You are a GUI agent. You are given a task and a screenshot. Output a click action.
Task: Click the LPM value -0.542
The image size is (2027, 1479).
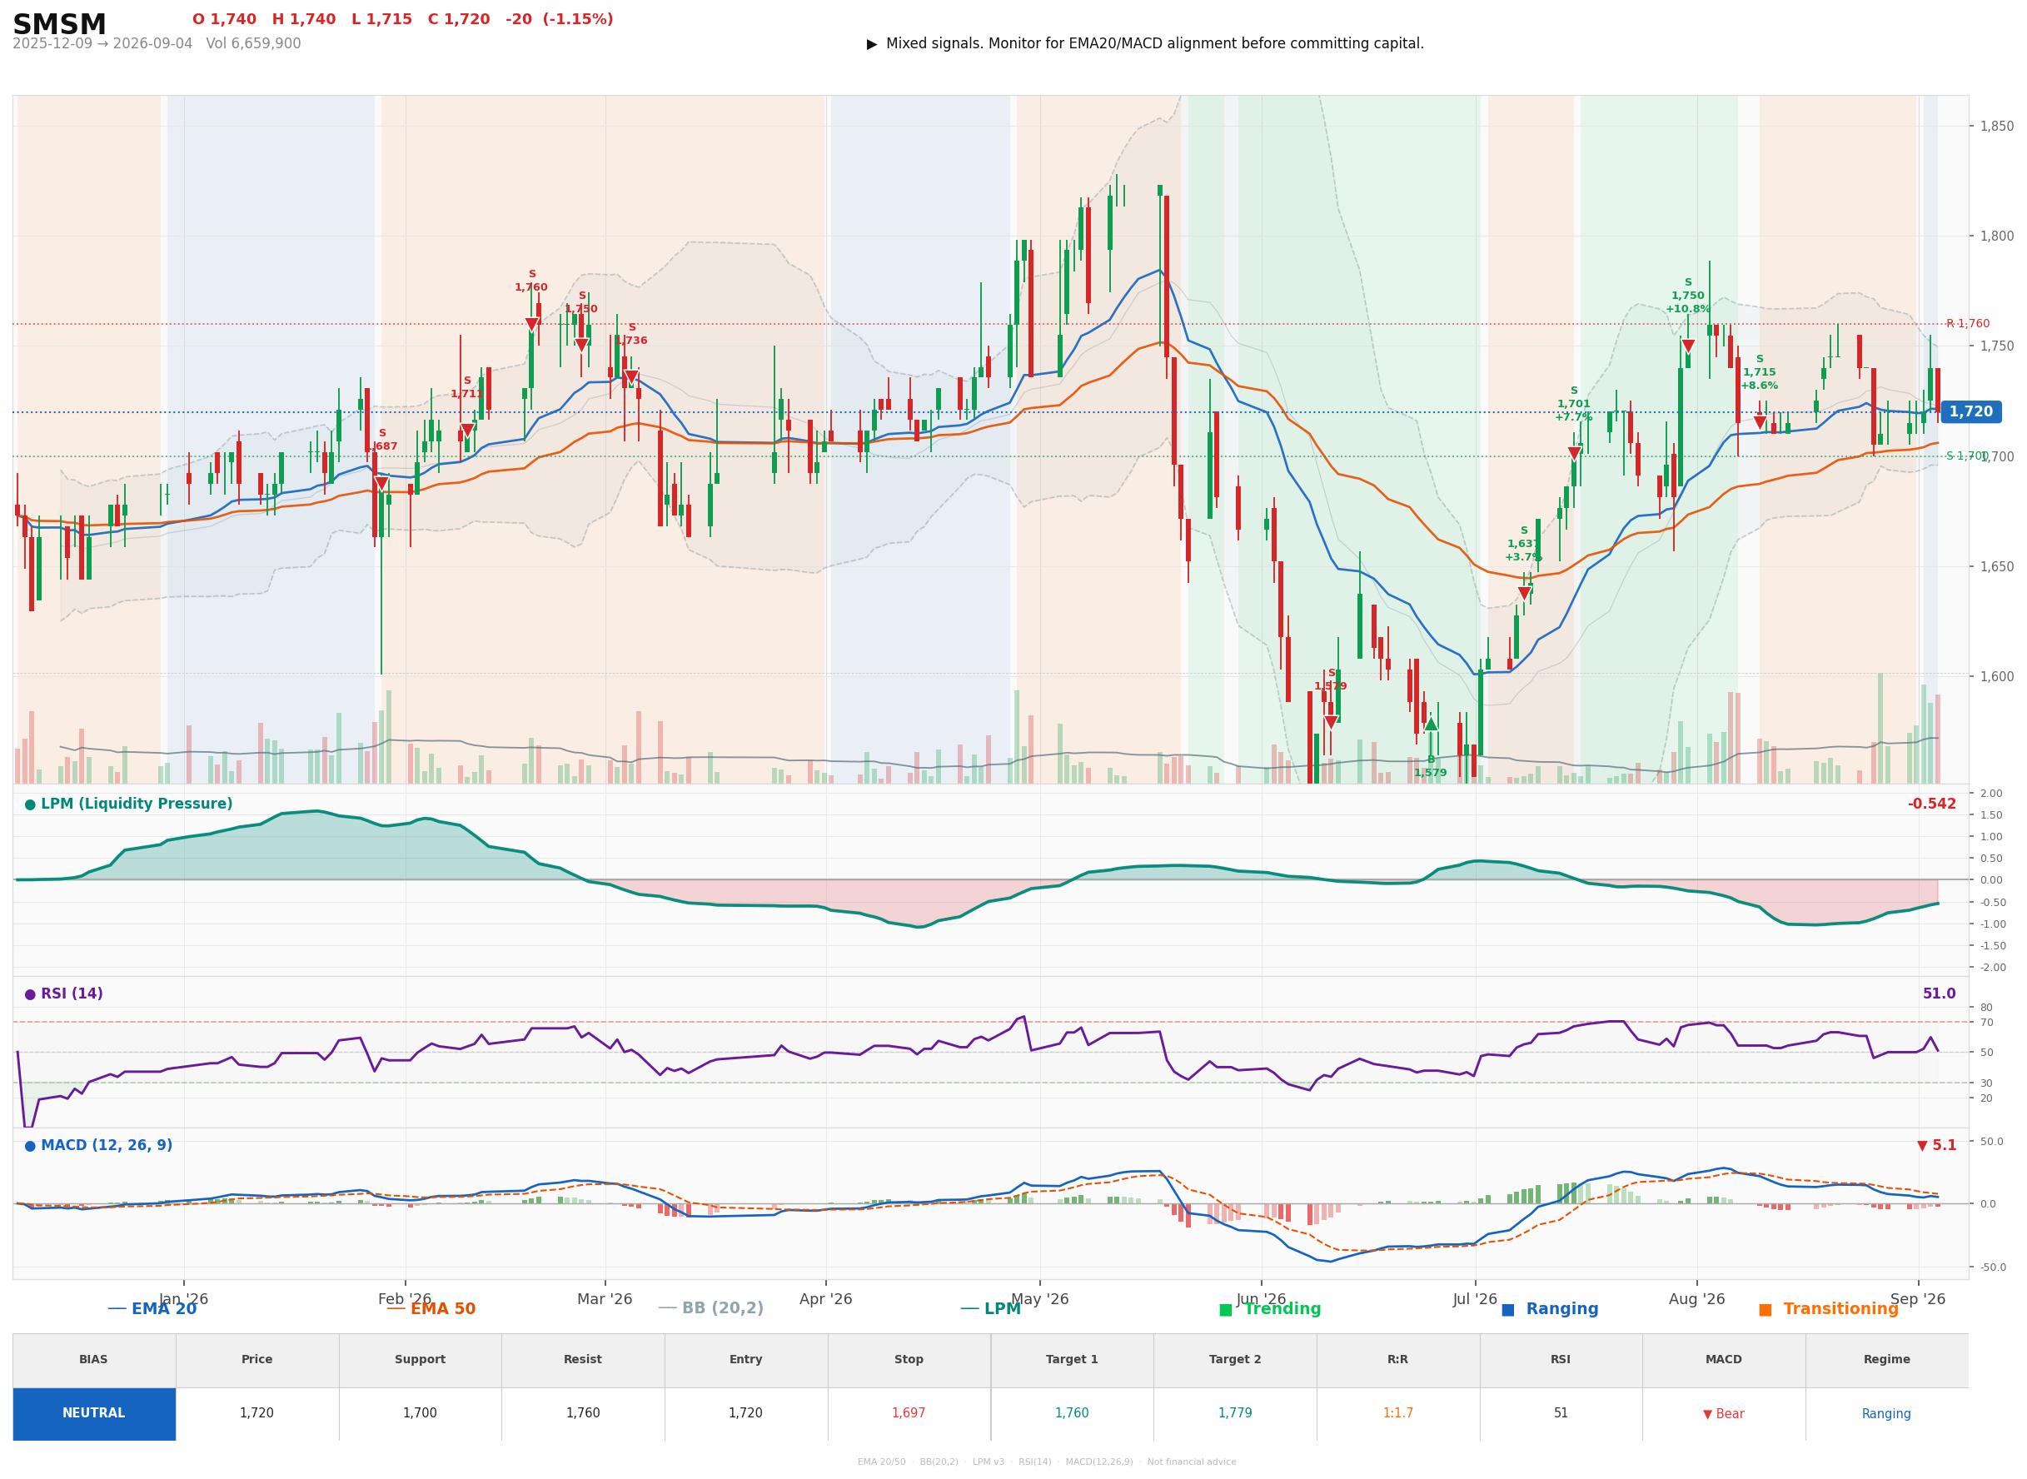[x=1931, y=804]
